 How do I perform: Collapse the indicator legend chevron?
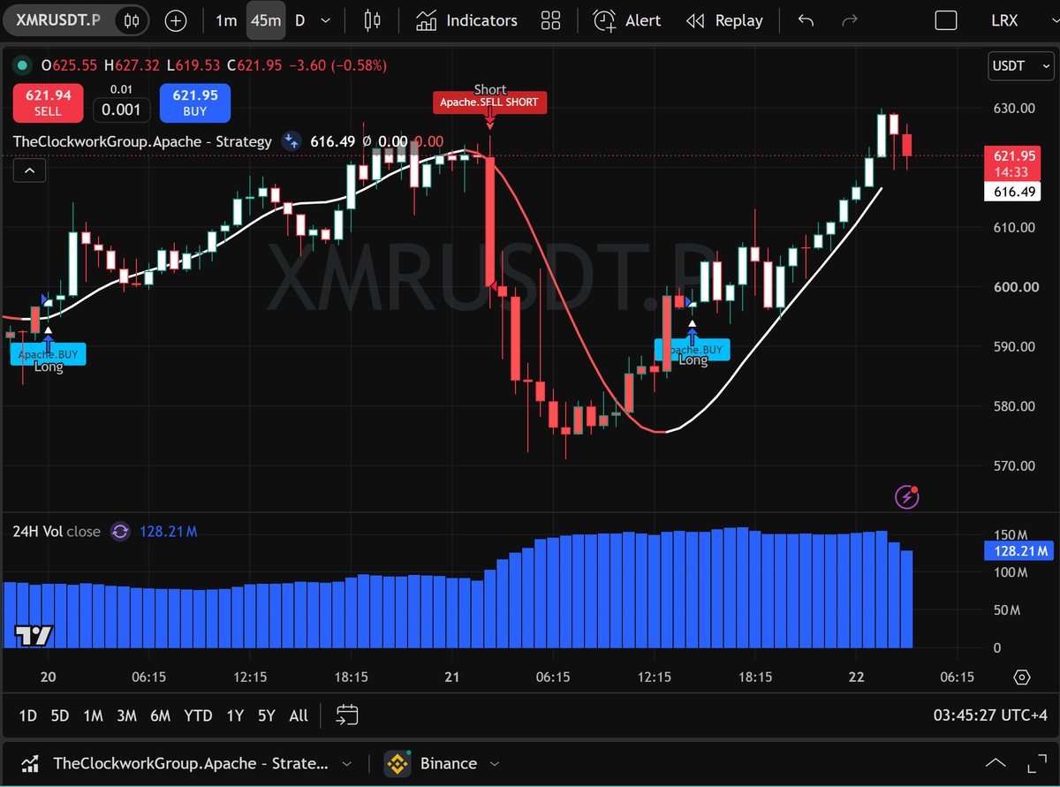point(29,170)
